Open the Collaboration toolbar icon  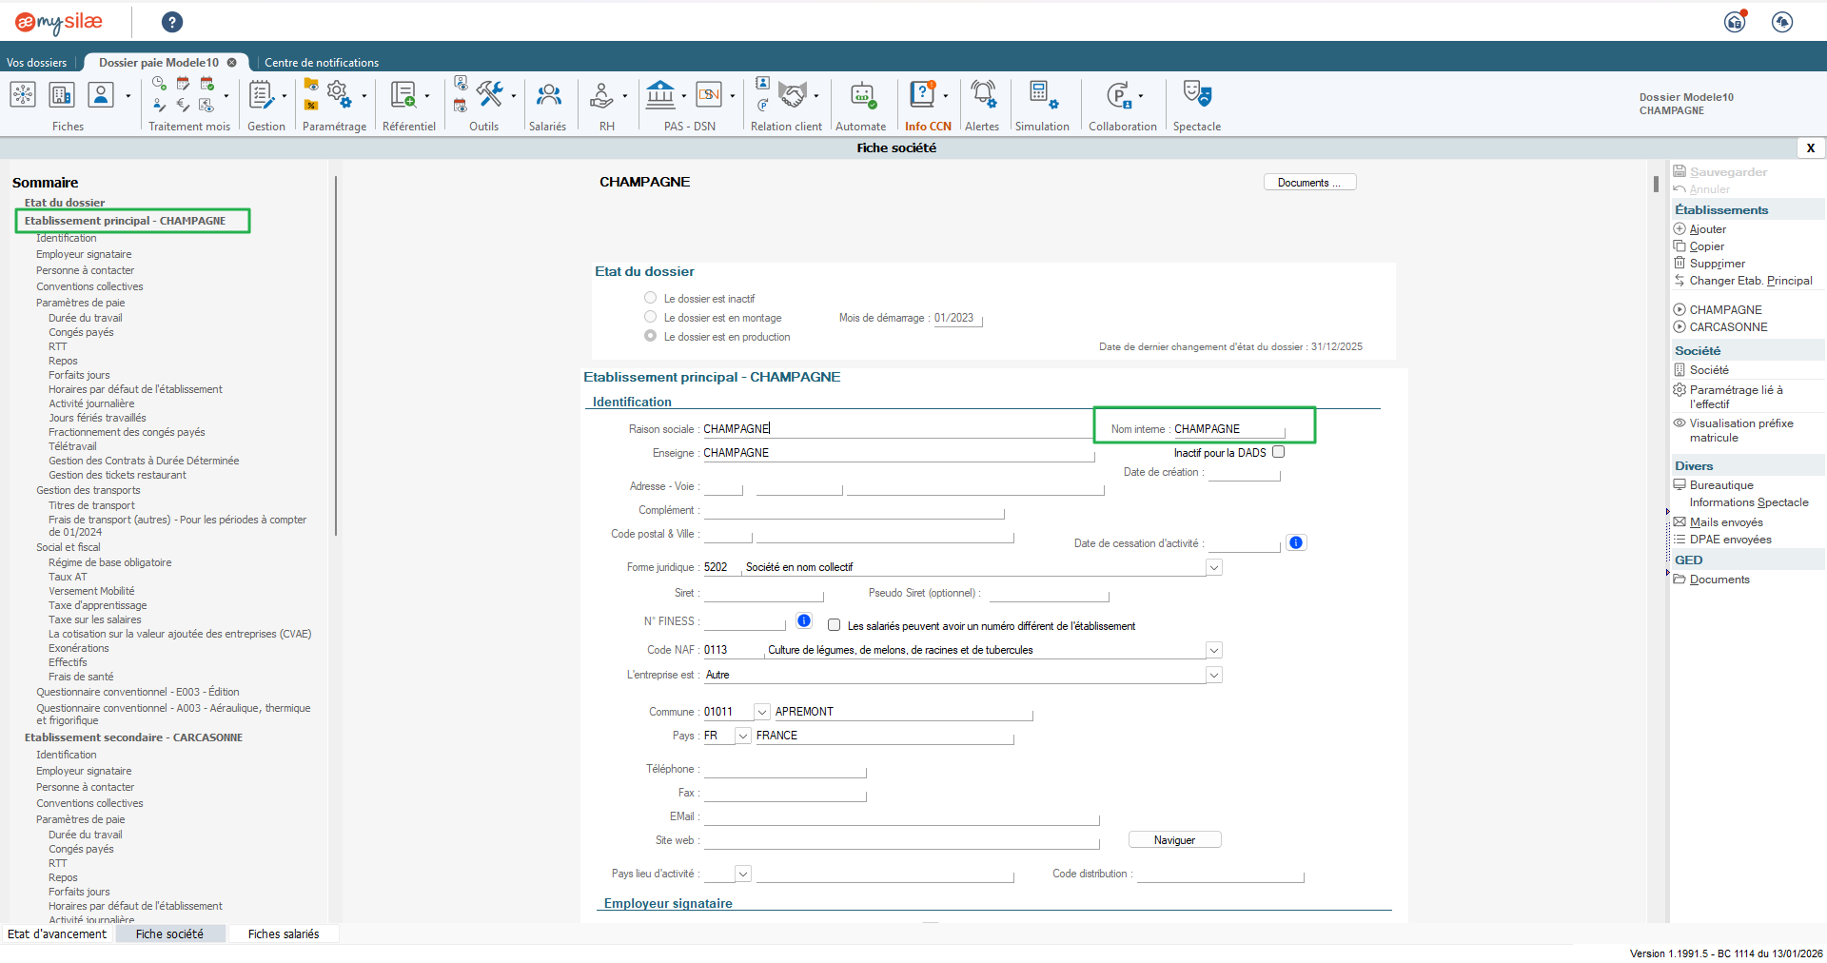1119,96
